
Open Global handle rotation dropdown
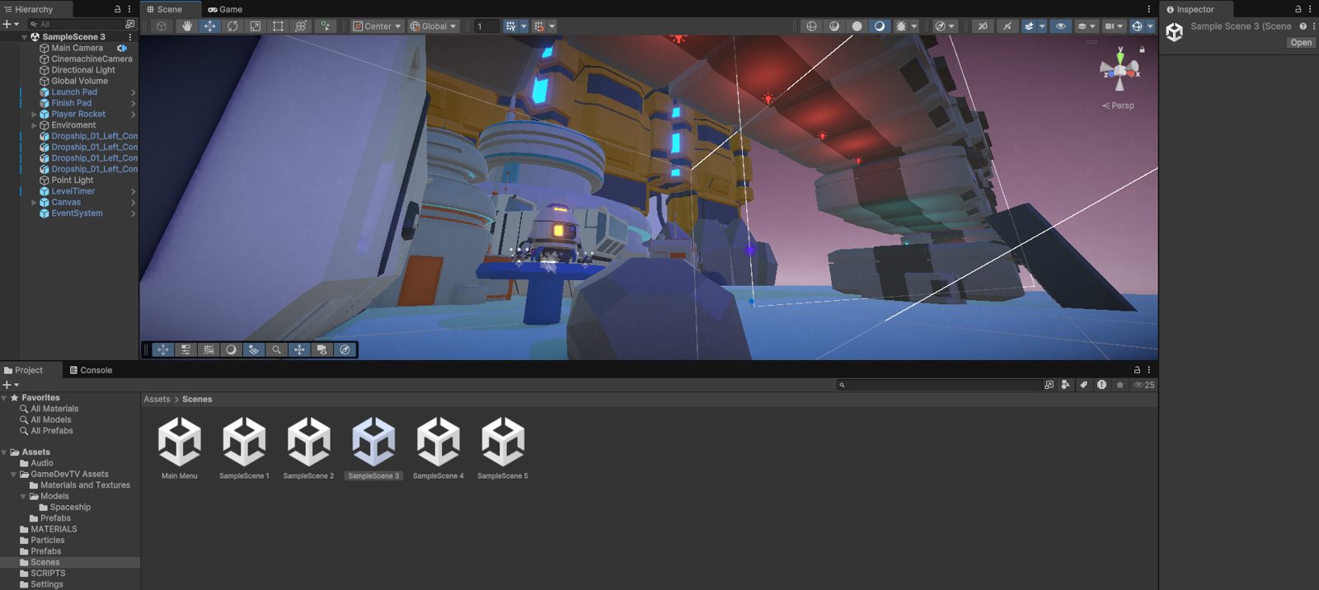[x=433, y=26]
